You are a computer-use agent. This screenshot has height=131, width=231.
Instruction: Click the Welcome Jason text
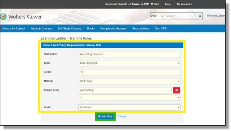[x=216, y=15]
